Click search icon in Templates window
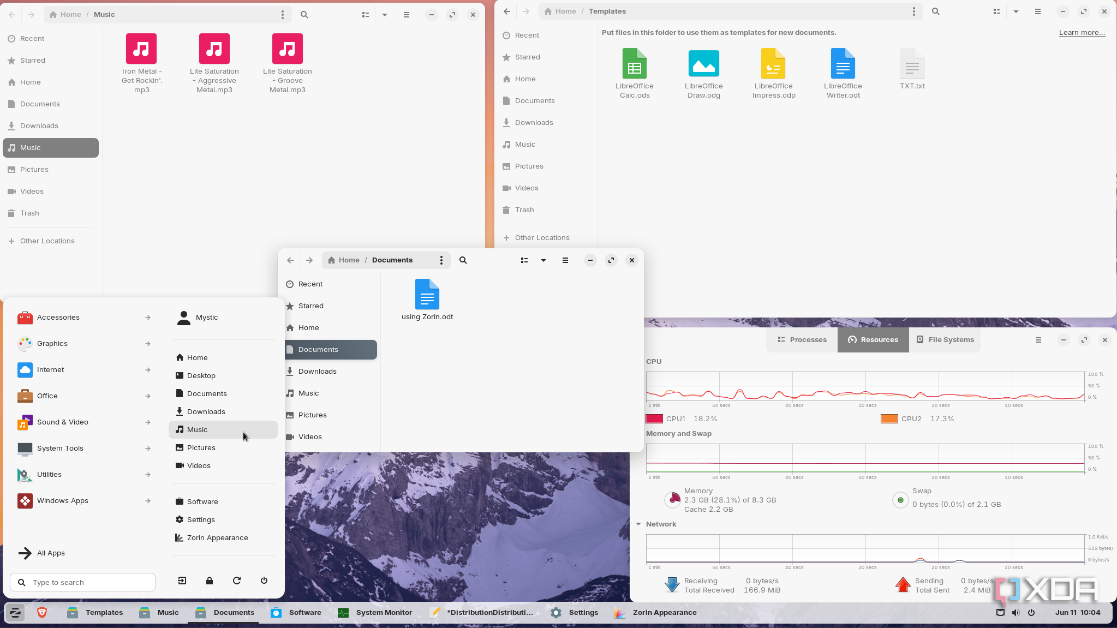This screenshot has height=628, width=1117. click(x=935, y=11)
